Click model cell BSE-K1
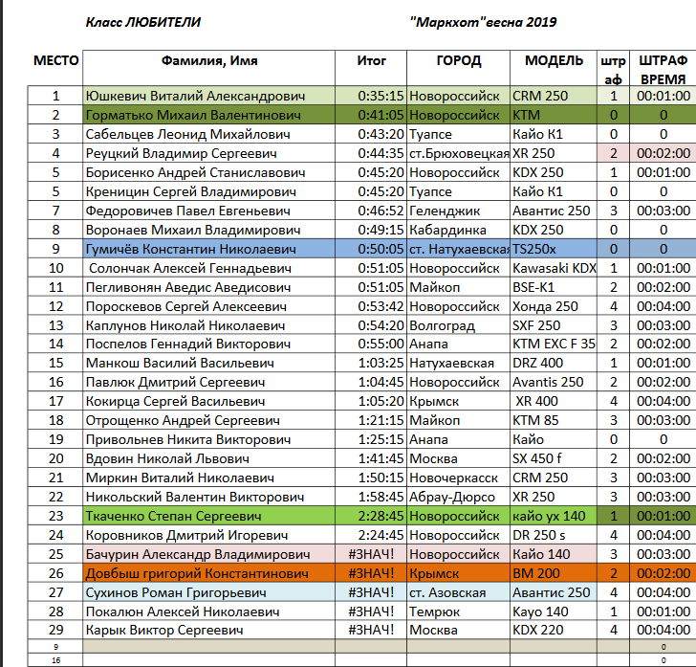 coord(554,287)
